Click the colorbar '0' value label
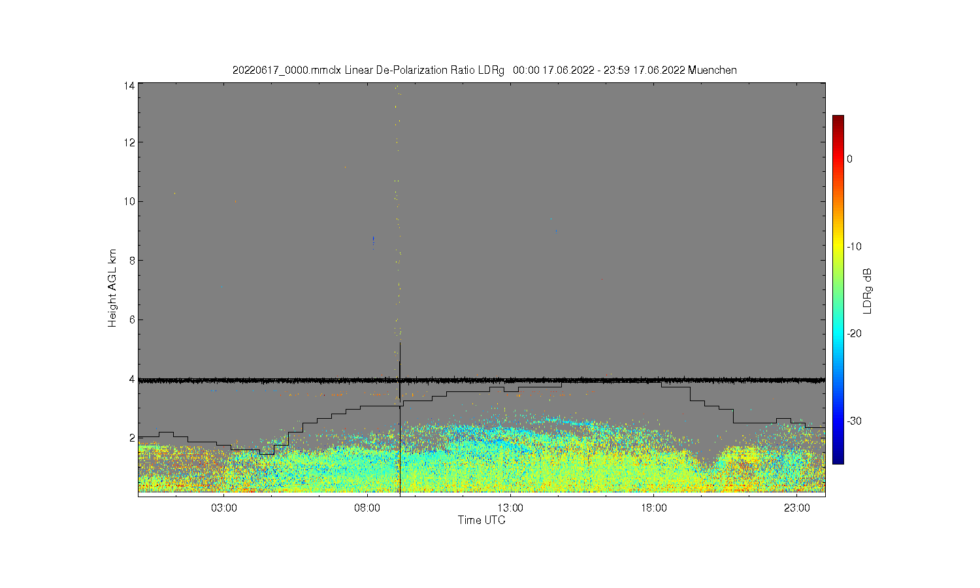Image resolution: width=980 pixels, height=588 pixels. tap(849, 159)
